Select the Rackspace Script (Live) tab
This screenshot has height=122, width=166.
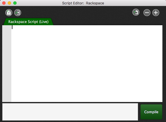click(28, 22)
